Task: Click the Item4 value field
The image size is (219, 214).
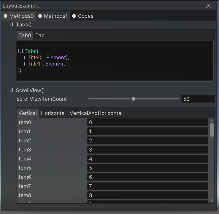Action: coord(148,159)
